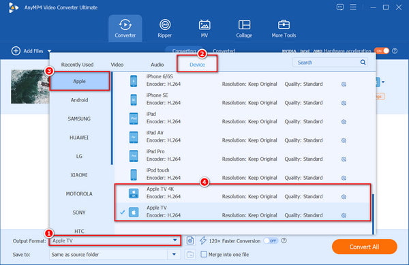Image resolution: width=409 pixels, height=265 pixels.
Task: Select HTC device category
Action: tap(79, 231)
